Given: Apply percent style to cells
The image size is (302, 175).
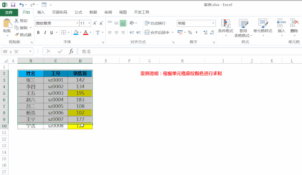Looking at the screenshot, I should click(x=190, y=33).
